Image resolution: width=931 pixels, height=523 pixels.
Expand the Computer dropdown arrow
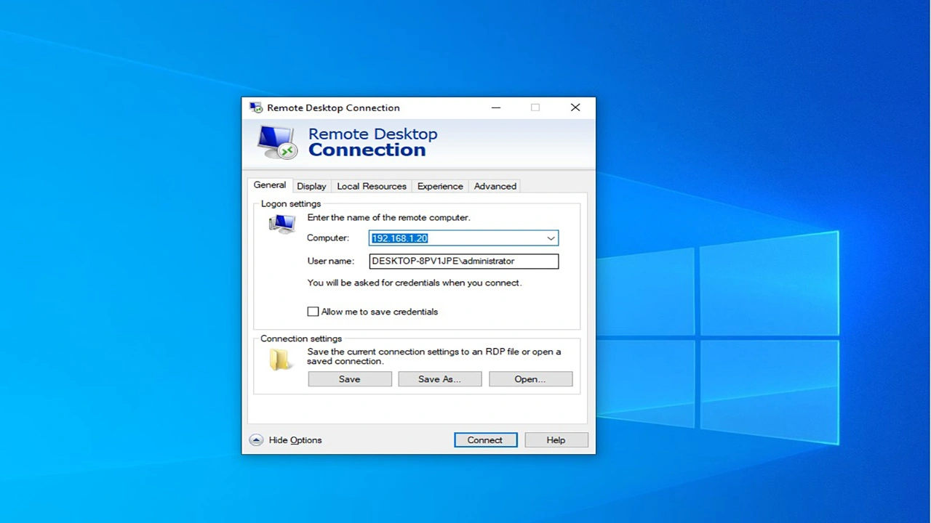coord(551,238)
